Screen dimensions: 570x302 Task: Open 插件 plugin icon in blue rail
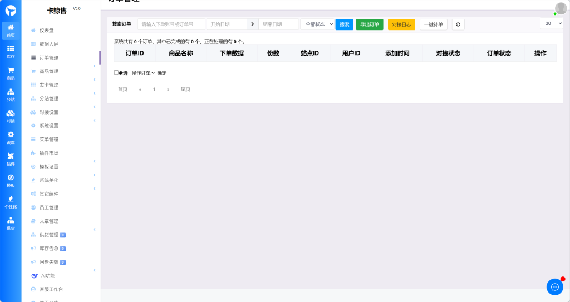pos(11,159)
